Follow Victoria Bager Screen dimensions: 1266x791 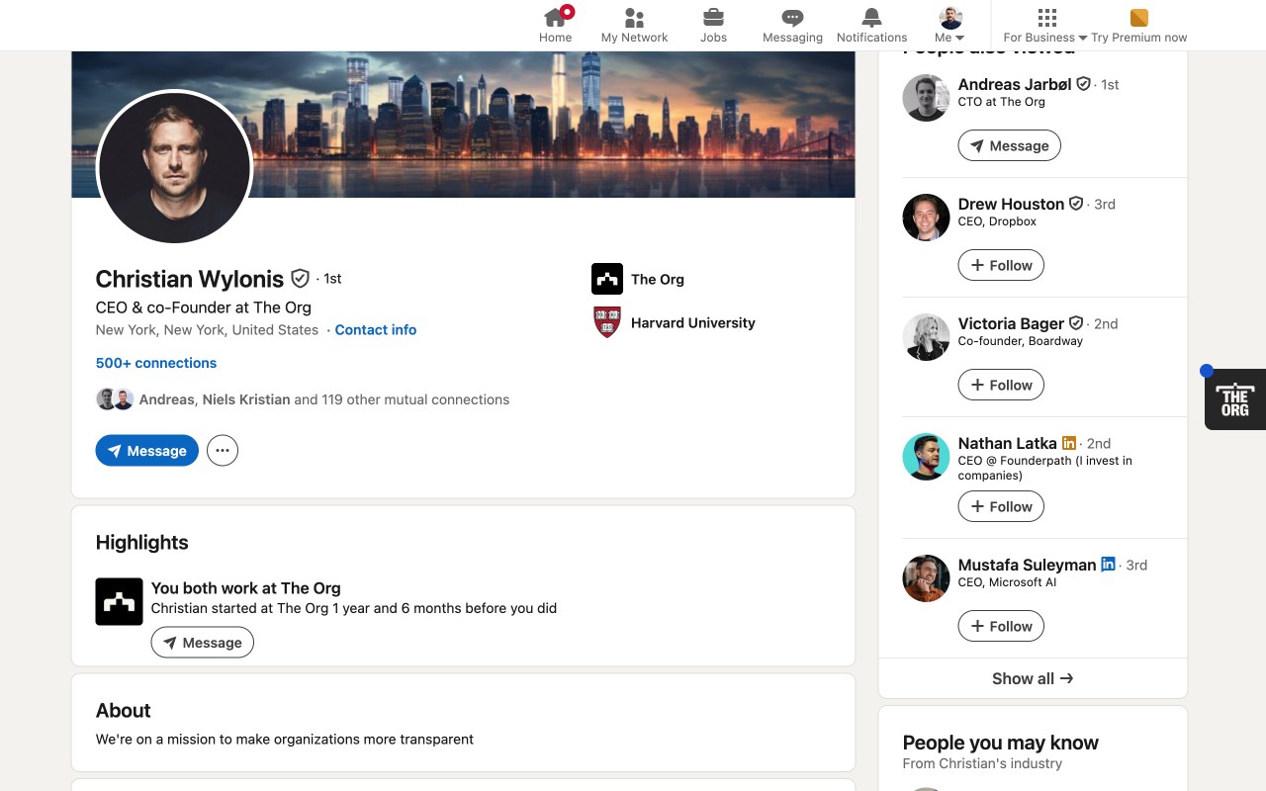point(1001,385)
